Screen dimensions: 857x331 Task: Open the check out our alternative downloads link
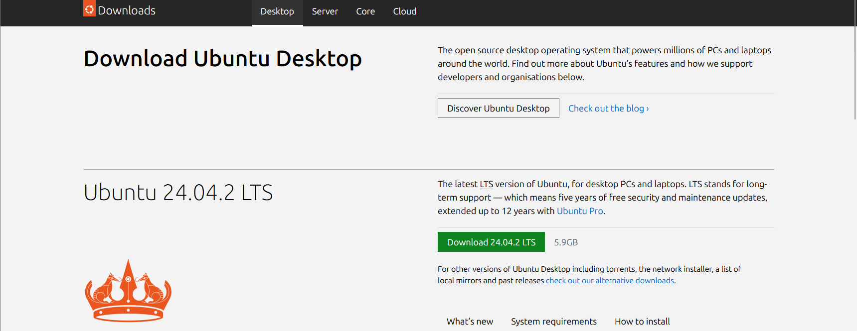[610, 281]
